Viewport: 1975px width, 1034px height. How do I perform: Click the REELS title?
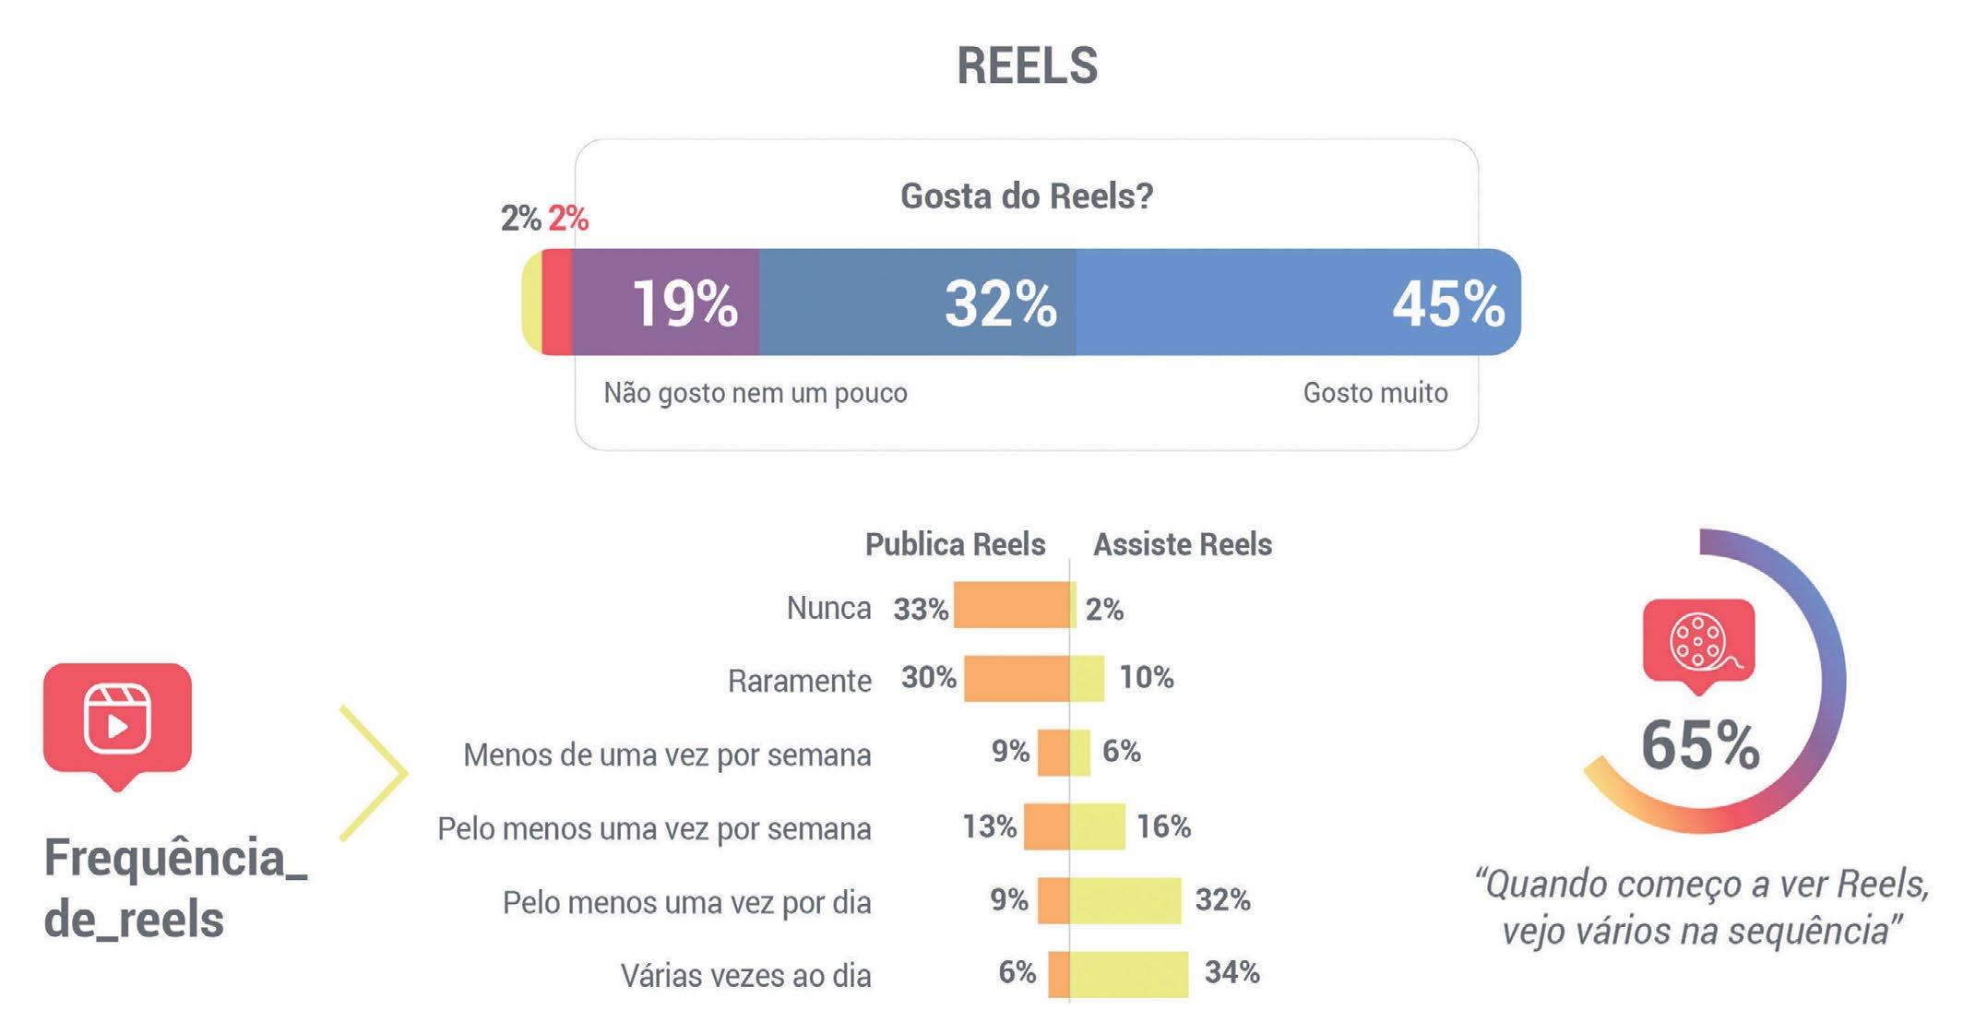1027,65
